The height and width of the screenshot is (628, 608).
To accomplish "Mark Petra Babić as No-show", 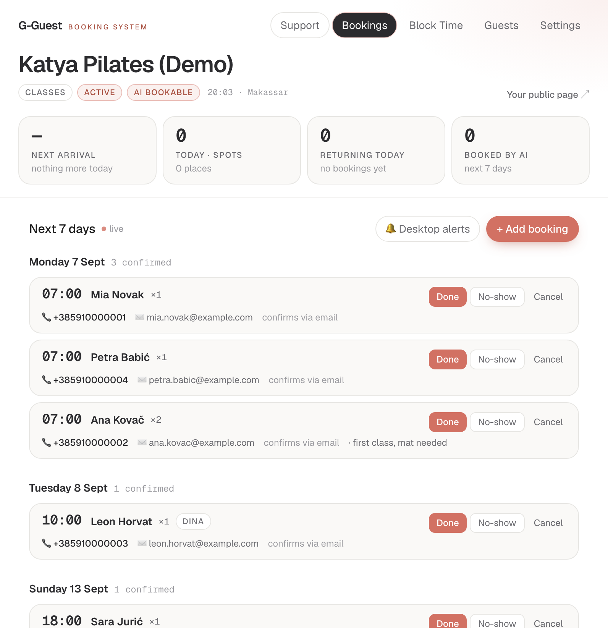I will 497,359.
